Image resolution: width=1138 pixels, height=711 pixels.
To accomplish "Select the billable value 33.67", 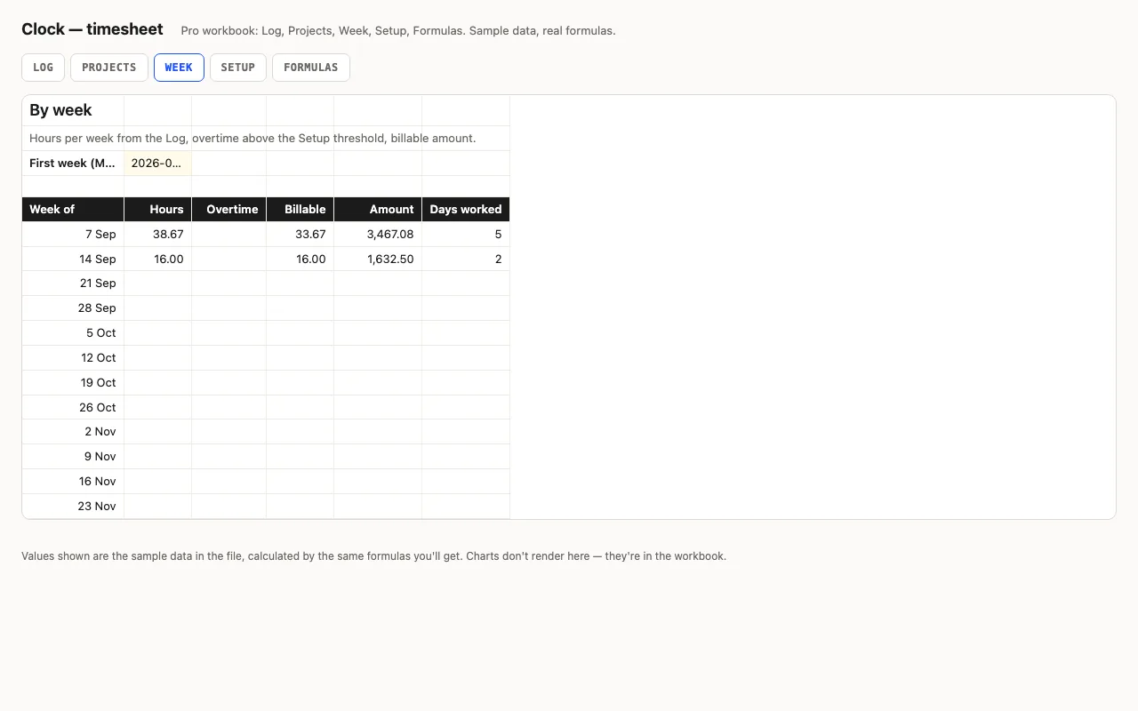I will (300, 235).
